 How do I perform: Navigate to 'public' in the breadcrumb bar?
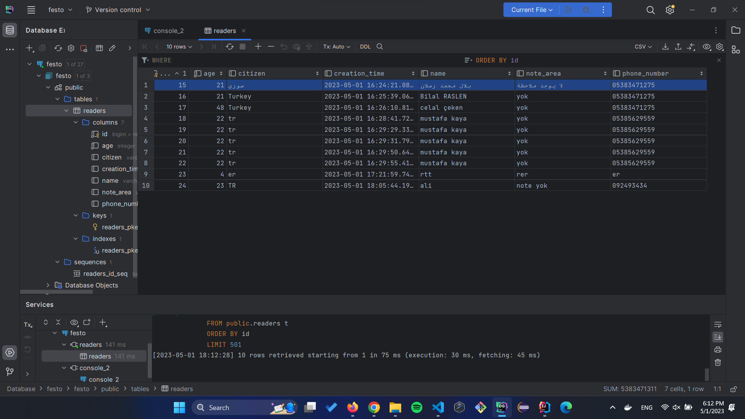(110, 389)
